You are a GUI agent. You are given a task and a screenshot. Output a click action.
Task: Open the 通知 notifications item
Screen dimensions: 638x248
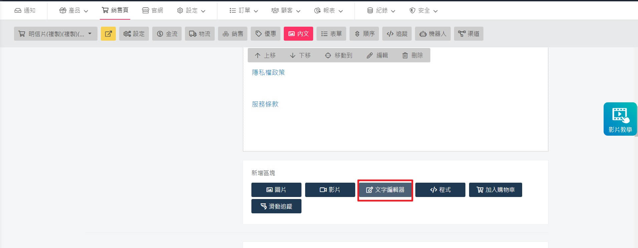[x=25, y=11]
